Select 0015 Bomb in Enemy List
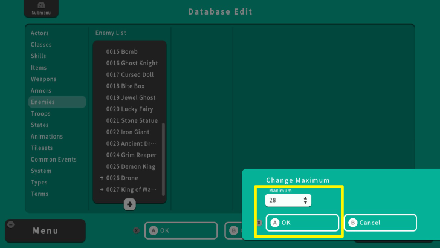 (x=122, y=52)
